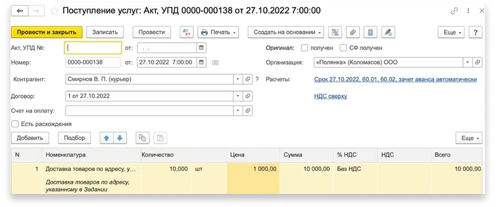The image size is (496, 207).
Task: Click the first-row Номенклатура cell starting Доставка товаров по адресу, у…
Action: tap(91, 169)
